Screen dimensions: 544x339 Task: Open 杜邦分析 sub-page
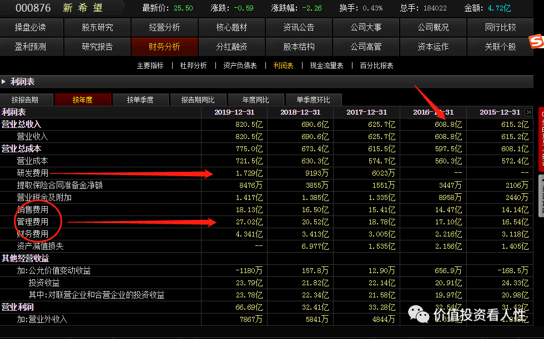[194, 65]
